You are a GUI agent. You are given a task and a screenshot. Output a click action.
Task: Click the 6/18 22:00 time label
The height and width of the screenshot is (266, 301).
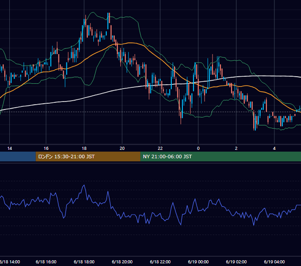tap(160, 262)
